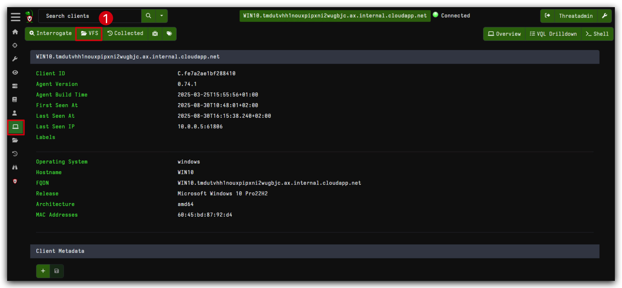The height and width of the screenshot is (288, 622).
Task: Open Hunt Manager crosshair icon
Action: coord(15,45)
